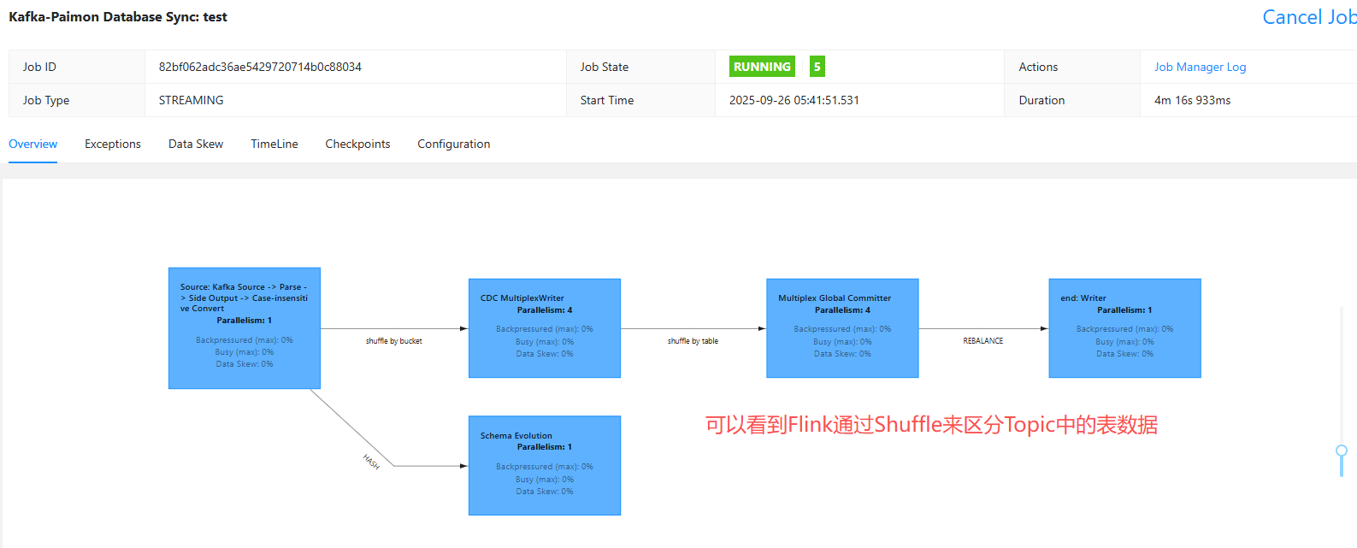The height and width of the screenshot is (548, 1357).
Task: Open the end: Writer node
Action: point(1124,328)
